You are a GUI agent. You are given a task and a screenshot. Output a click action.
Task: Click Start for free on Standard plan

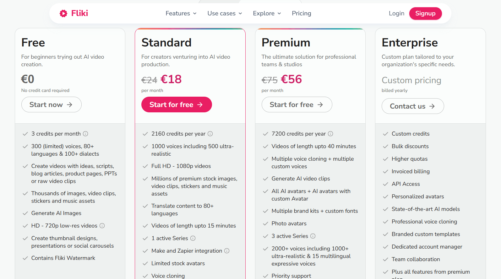coord(177,105)
